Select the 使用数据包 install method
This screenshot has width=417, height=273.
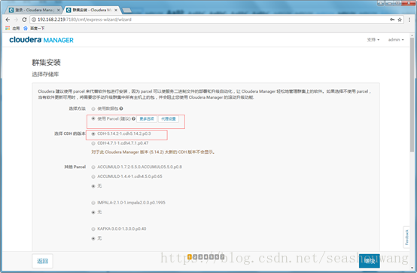click(x=93, y=109)
